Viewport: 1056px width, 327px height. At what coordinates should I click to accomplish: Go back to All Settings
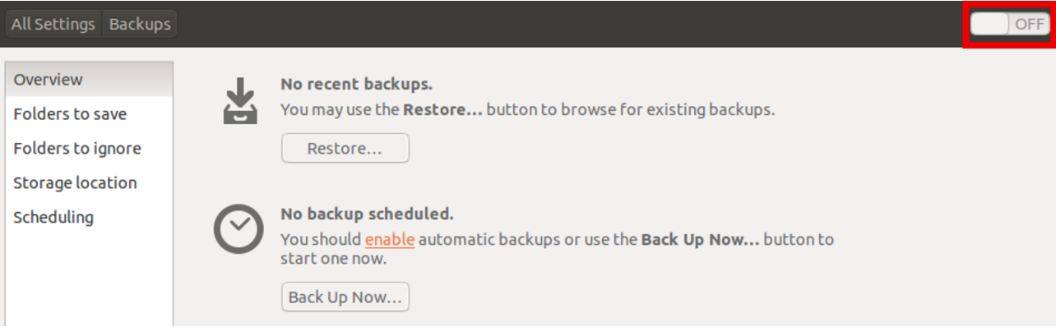(53, 24)
